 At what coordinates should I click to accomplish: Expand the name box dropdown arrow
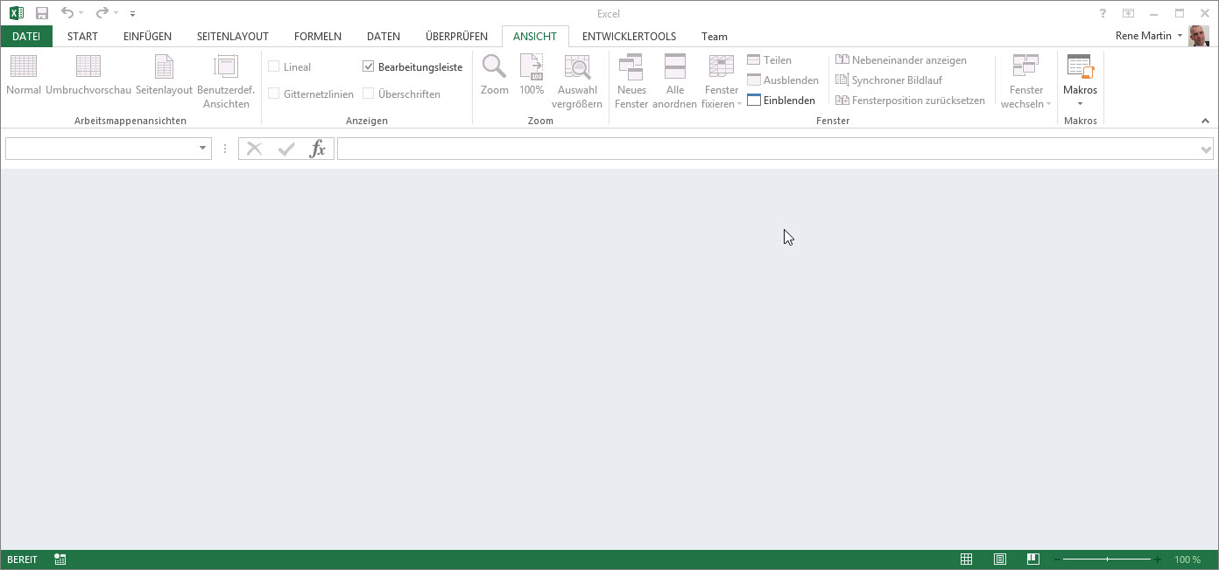coord(202,149)
